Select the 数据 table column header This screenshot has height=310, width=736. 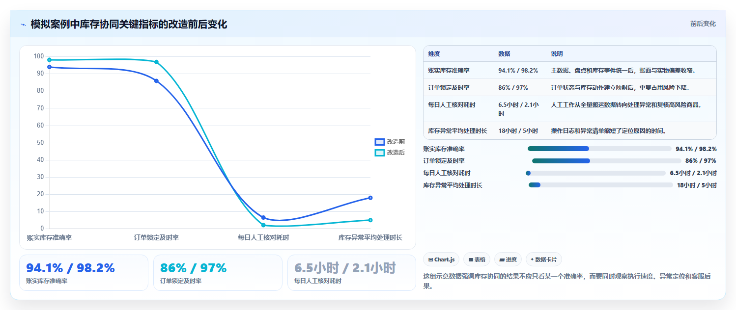click(504, 54)
